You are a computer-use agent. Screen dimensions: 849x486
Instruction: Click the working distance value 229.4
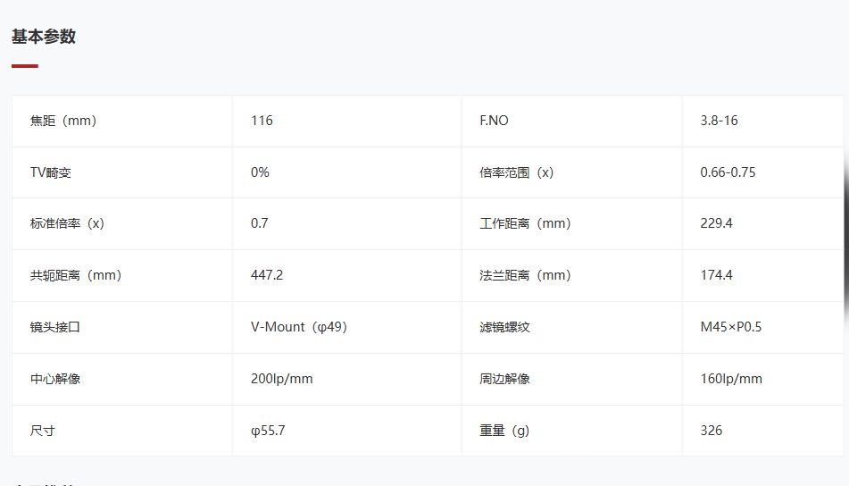point(716,223)
